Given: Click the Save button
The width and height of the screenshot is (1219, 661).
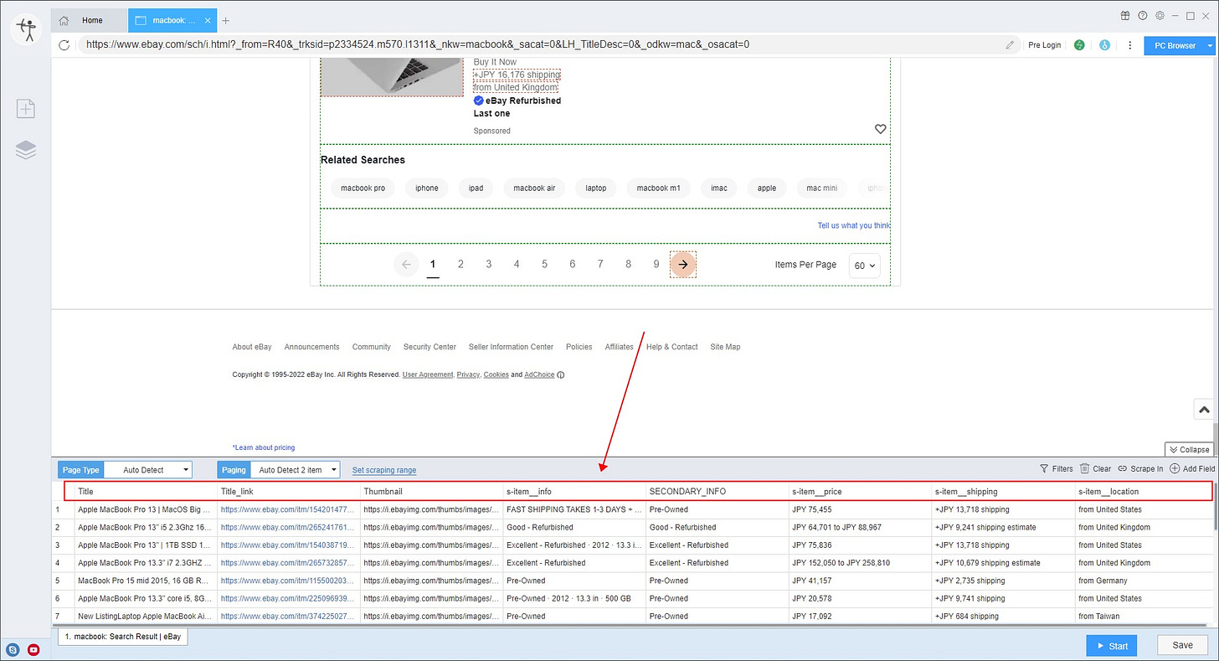Looking at the screenshot, I should (1182, 645).
